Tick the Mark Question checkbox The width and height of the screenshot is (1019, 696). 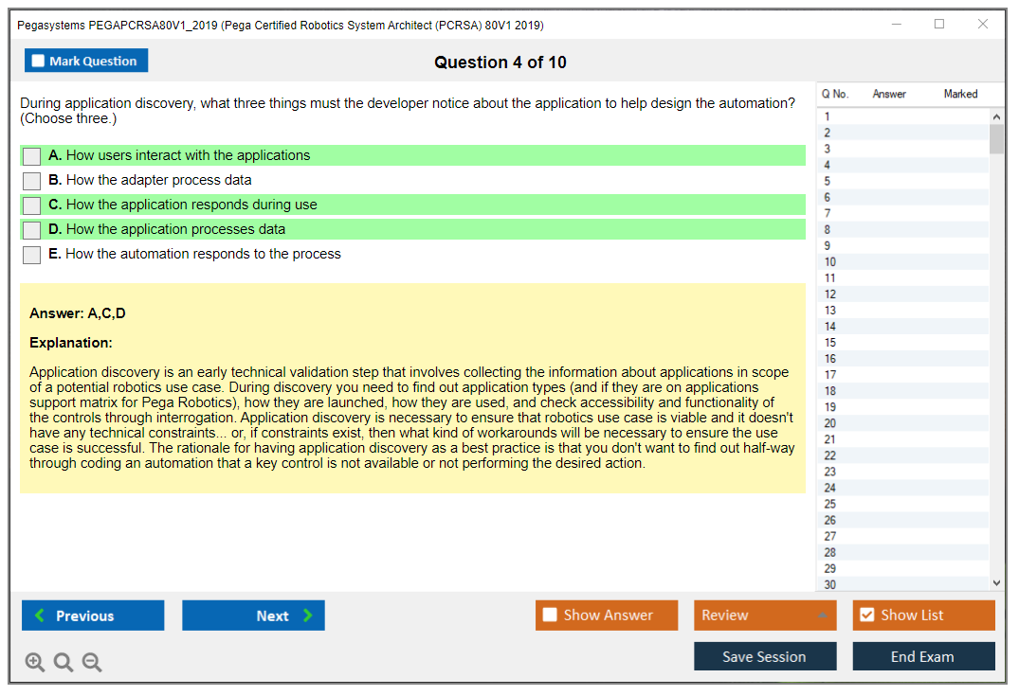point(38,61)
